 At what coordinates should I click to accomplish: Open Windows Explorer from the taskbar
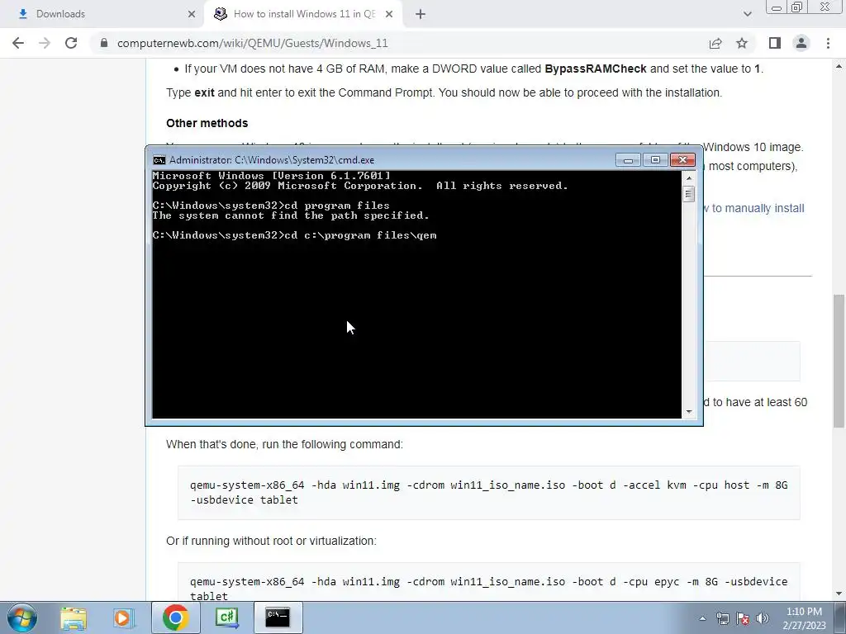(x=74, y=617)
